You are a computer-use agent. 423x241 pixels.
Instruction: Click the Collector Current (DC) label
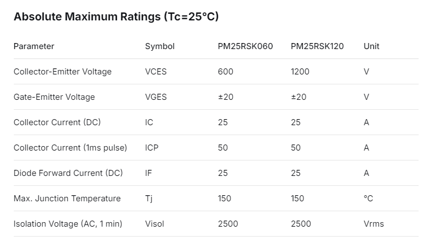click(x=57, y=122)
